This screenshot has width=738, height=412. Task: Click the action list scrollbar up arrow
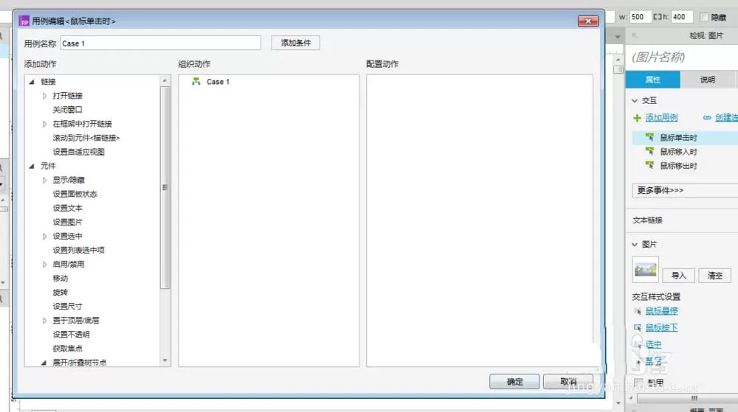point(165,81)
